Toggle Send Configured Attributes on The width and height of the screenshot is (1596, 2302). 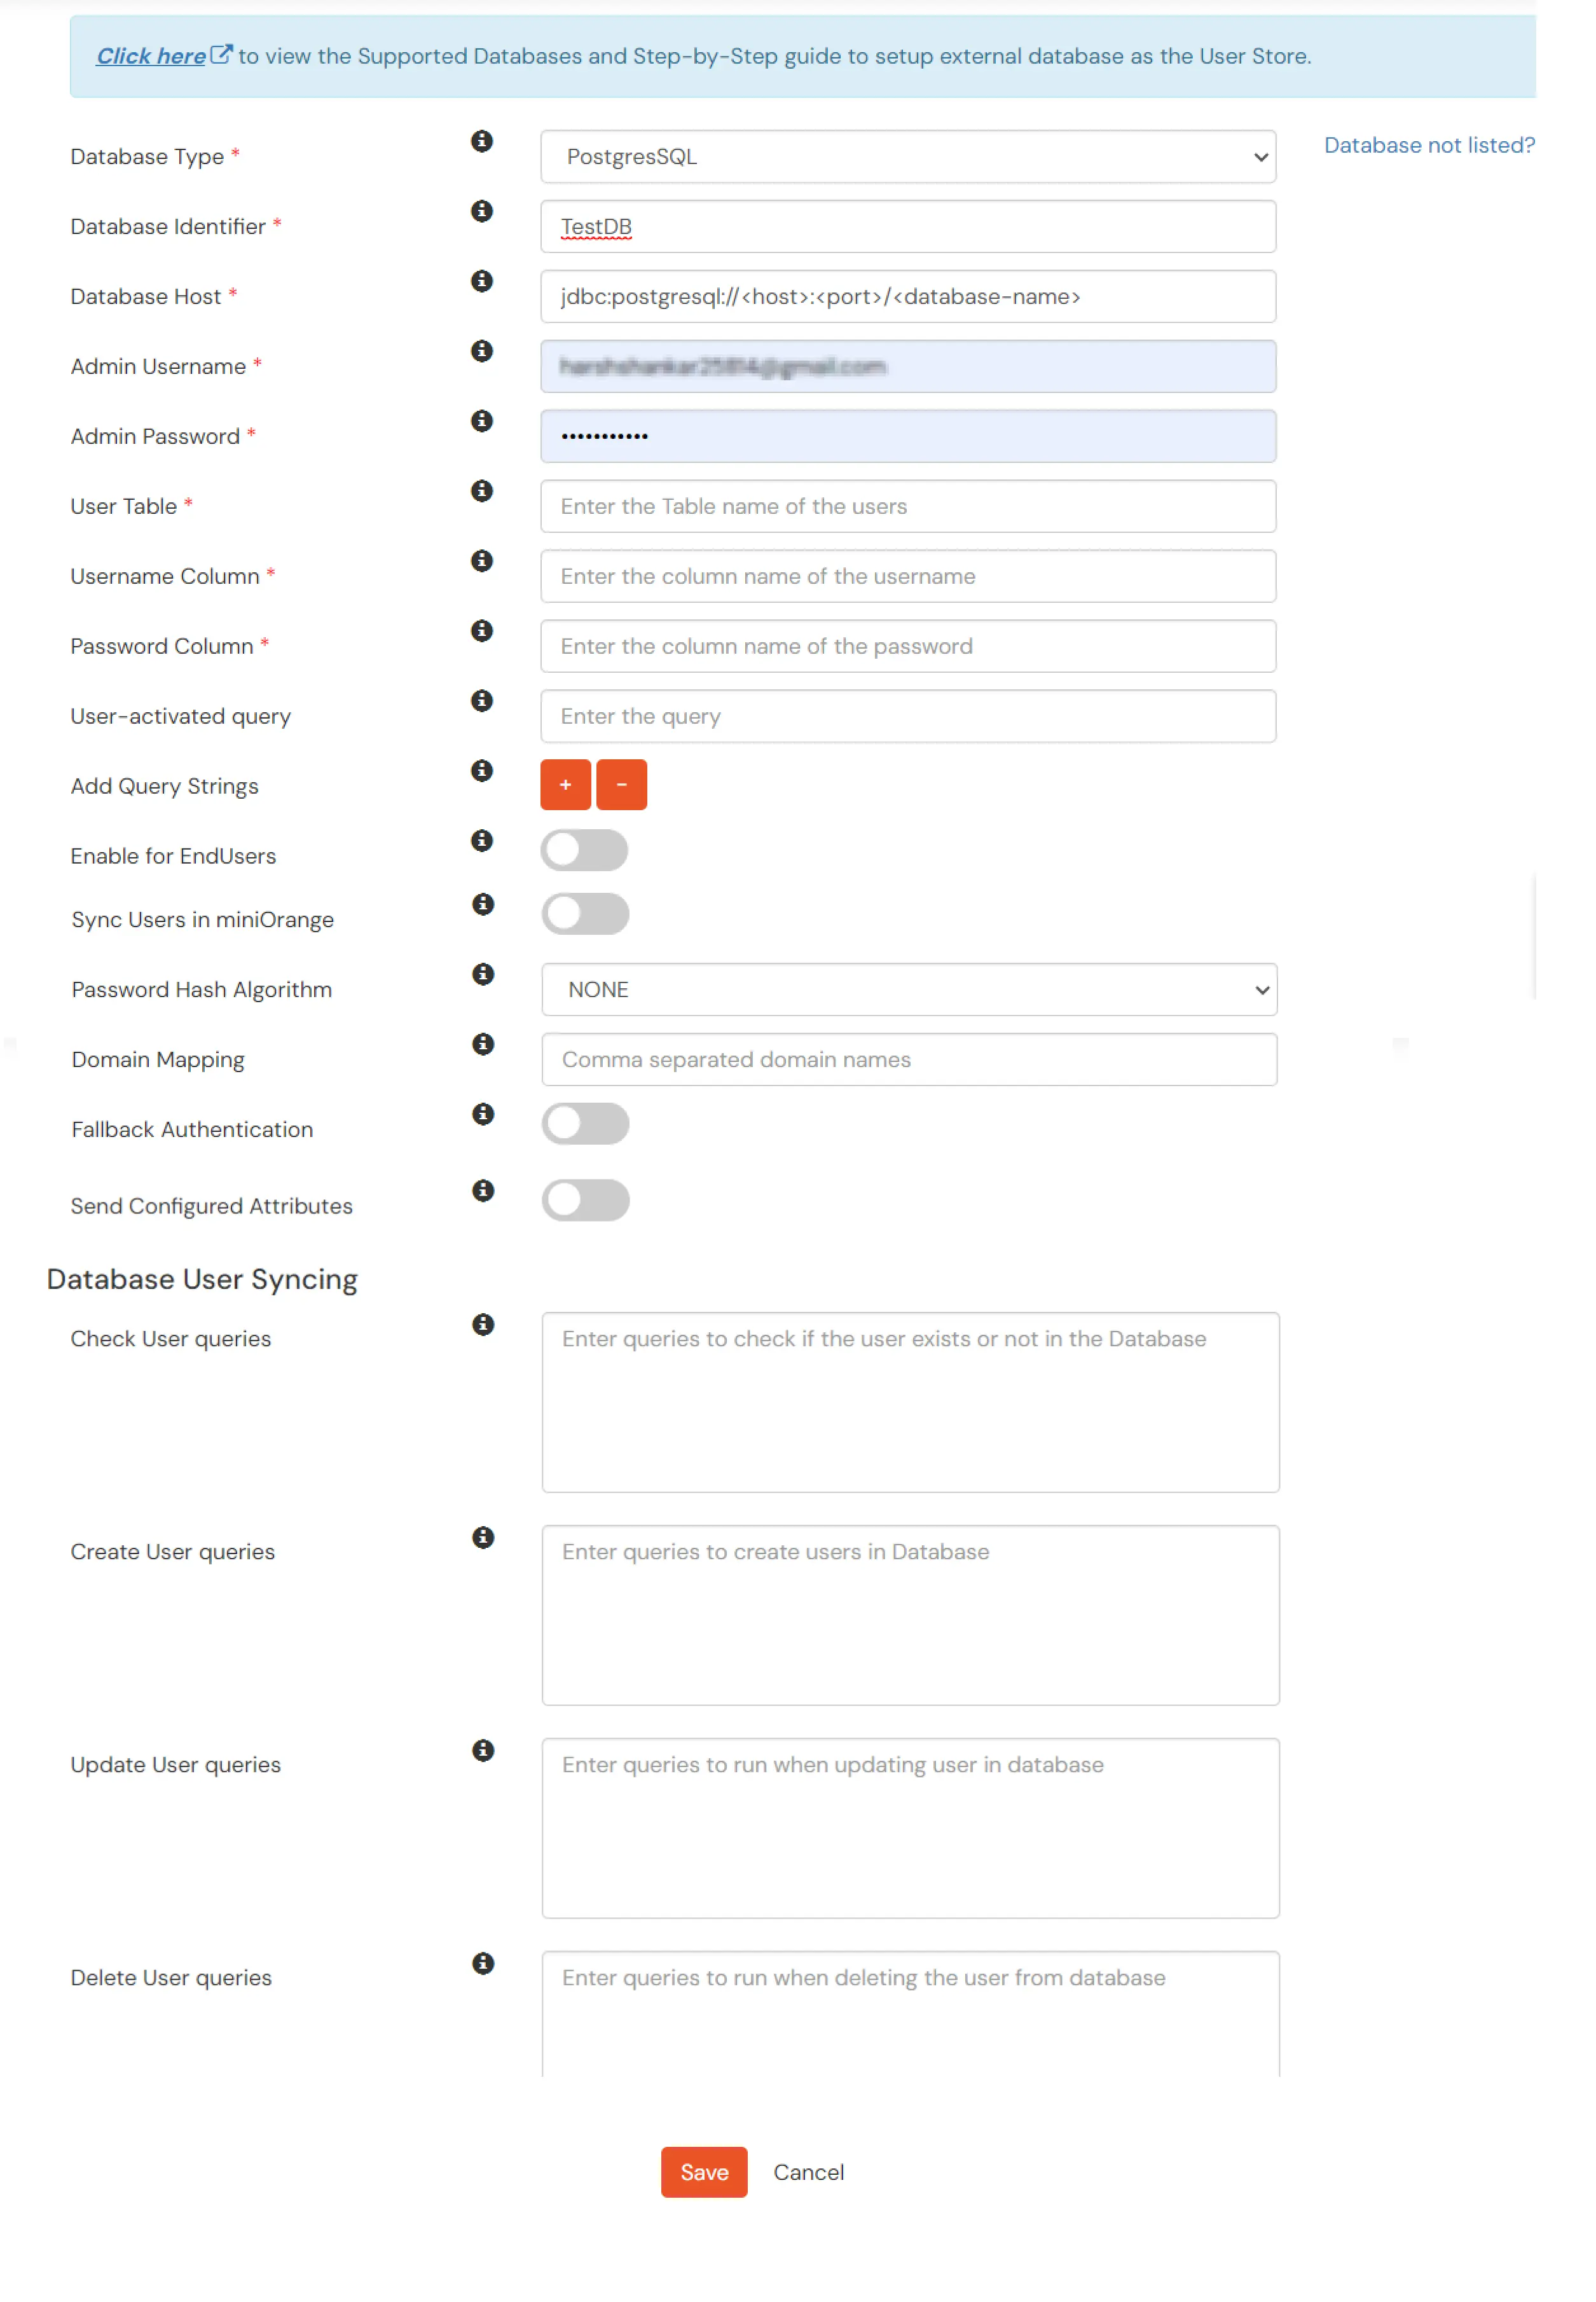(585, 1200)
